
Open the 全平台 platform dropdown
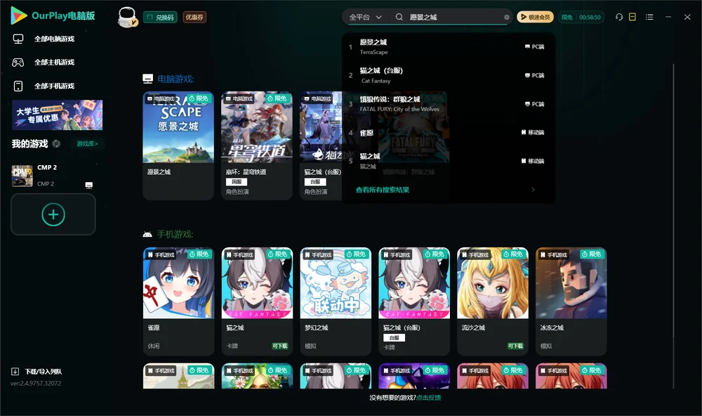pos(365,17)
